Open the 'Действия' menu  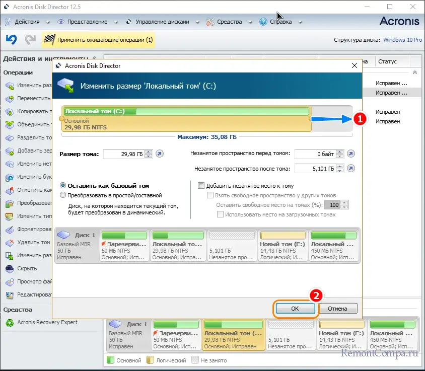(x=27, y=22)
